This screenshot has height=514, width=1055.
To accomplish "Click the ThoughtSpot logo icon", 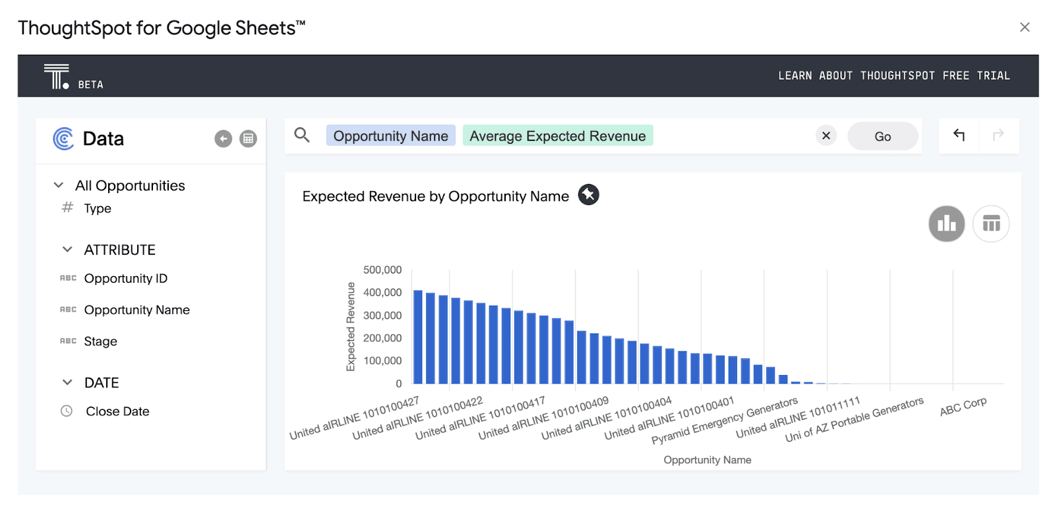I will tap(56, 76).
